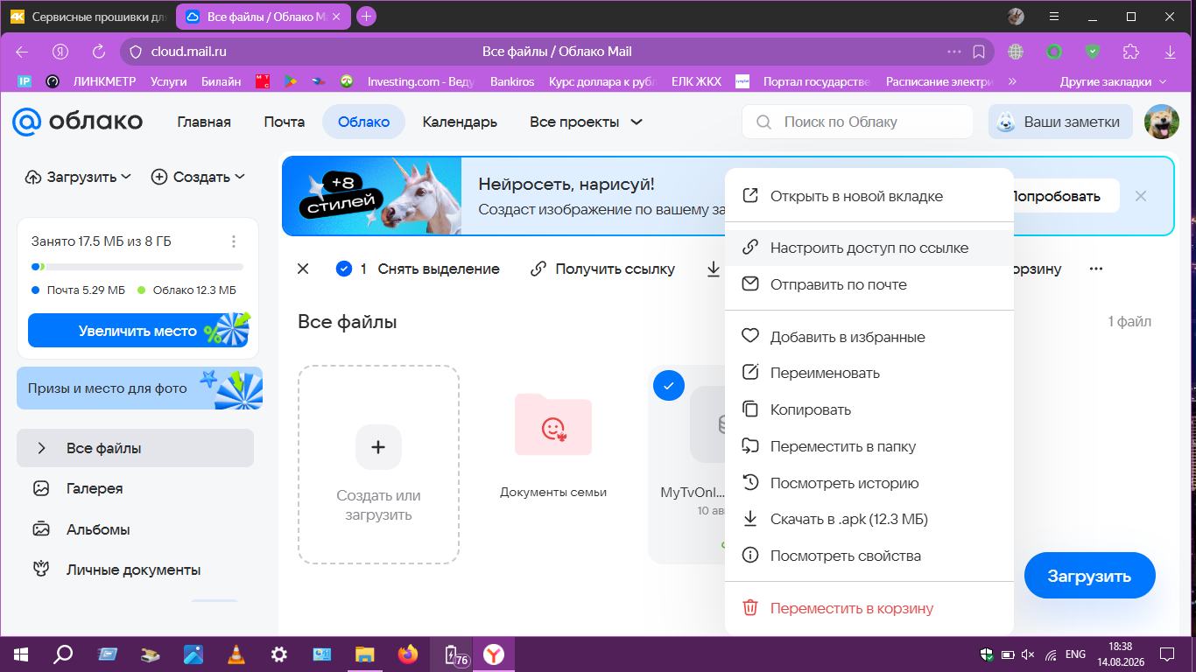Viewport: 1196px width, 672px height.
Task: Choose Посмотреть историю
Action: pos(869,483)
